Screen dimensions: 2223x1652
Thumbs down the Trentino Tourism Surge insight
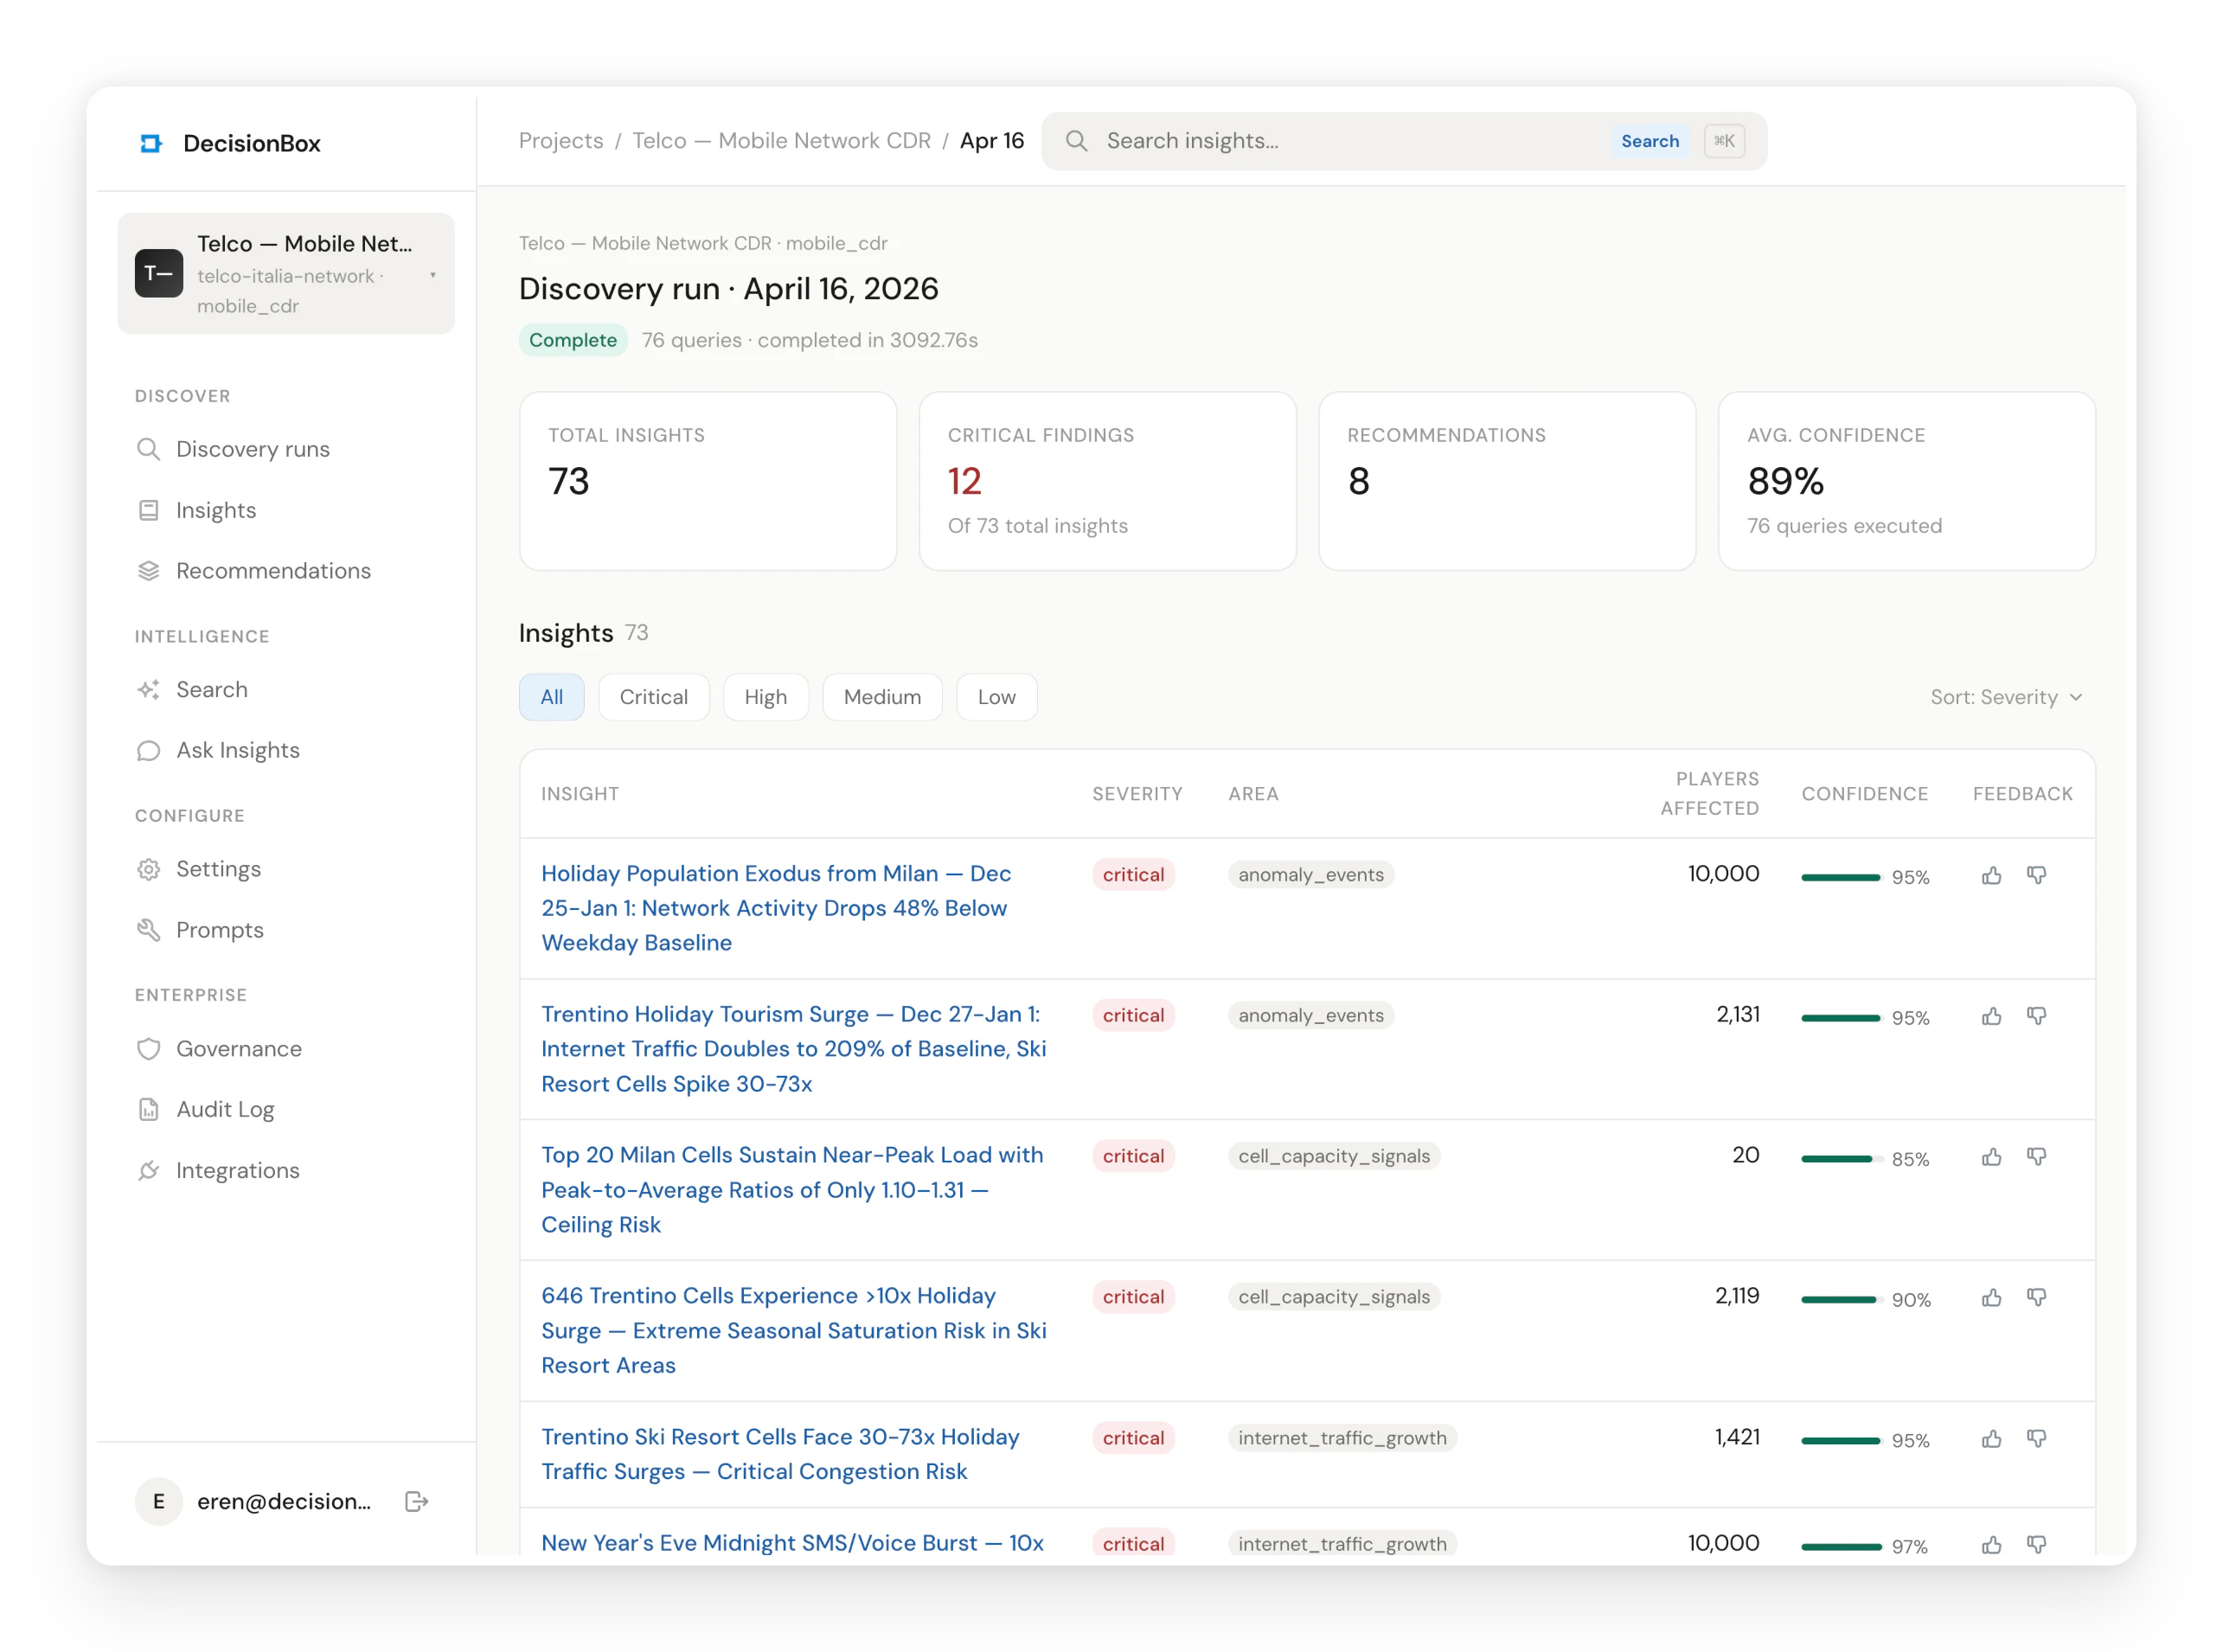[2039, 1015]
